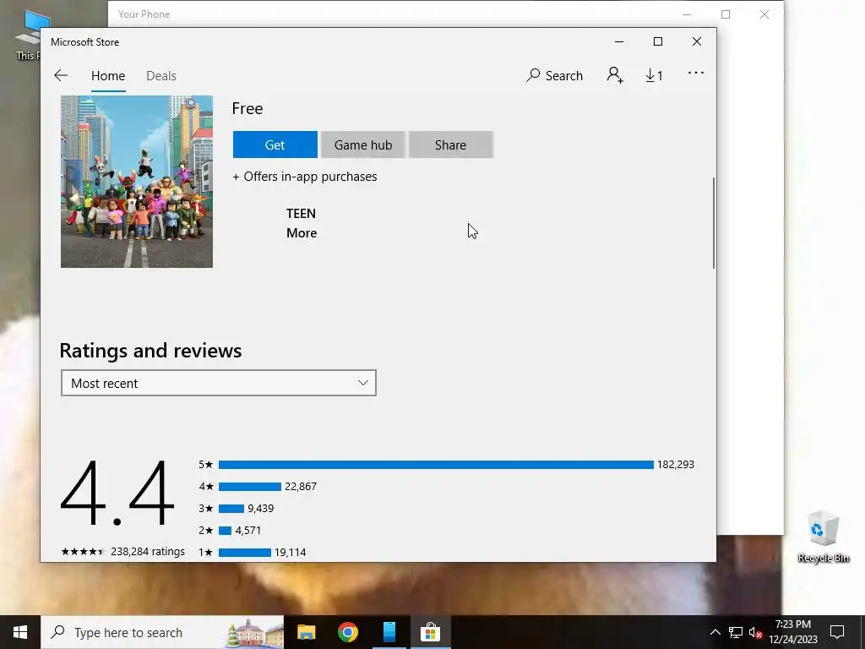
Task: Open the clock and date flyout
Action: [793, 632]
